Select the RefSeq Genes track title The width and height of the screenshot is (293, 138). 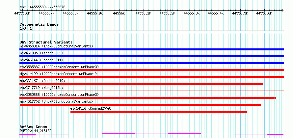pyautogui.click(x=34, y=127)
